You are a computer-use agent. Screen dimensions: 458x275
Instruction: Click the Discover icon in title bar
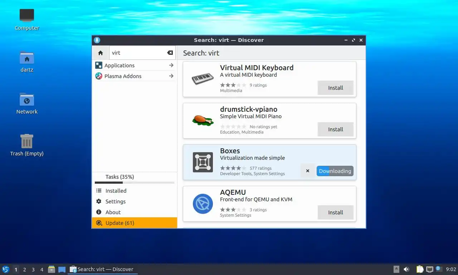pos(97,40)
